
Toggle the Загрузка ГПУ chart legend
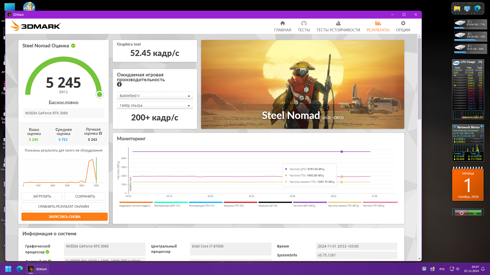[x=234, y=205]
